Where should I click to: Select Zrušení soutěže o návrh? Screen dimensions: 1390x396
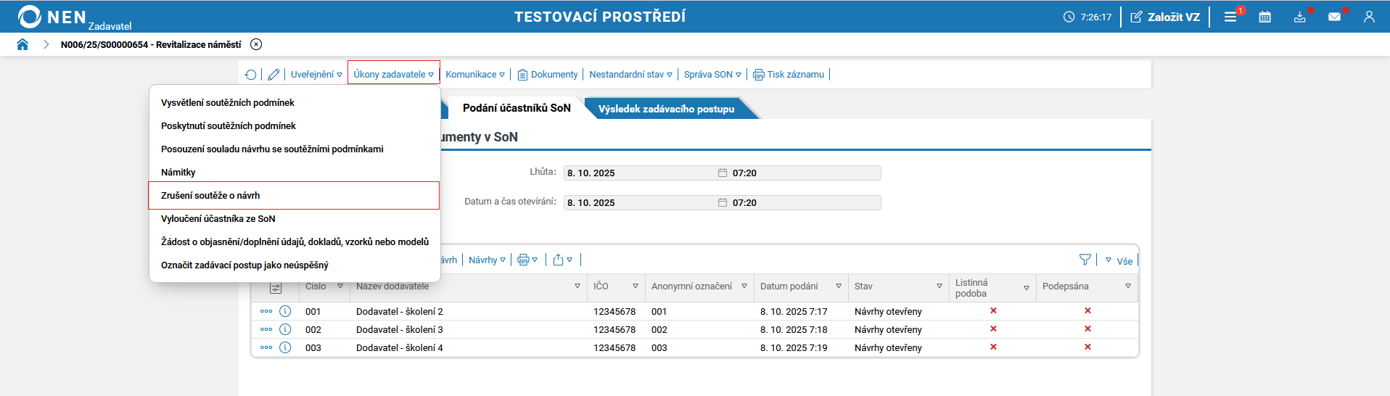tap(295, 196)
